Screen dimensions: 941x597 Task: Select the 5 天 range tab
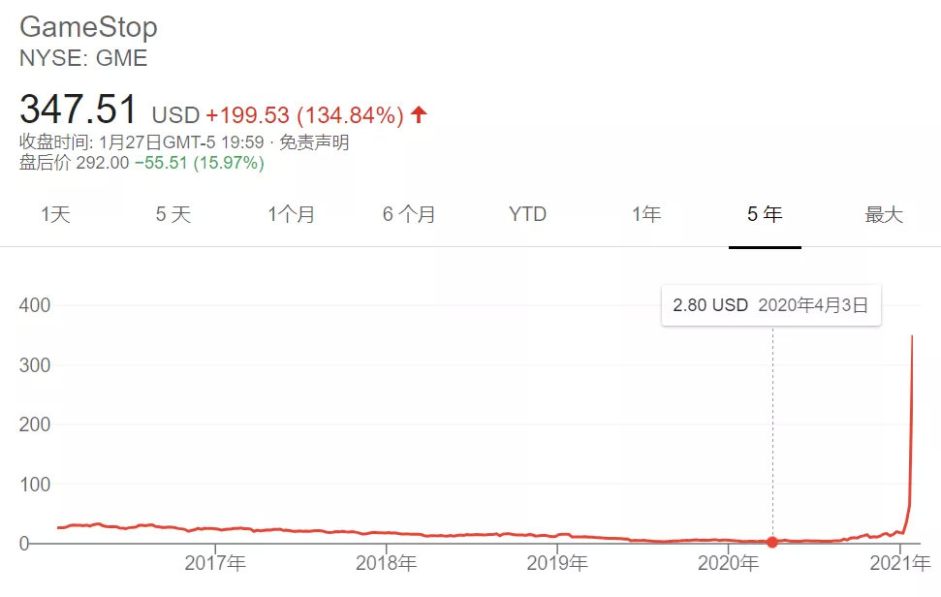tap(173, 214)
